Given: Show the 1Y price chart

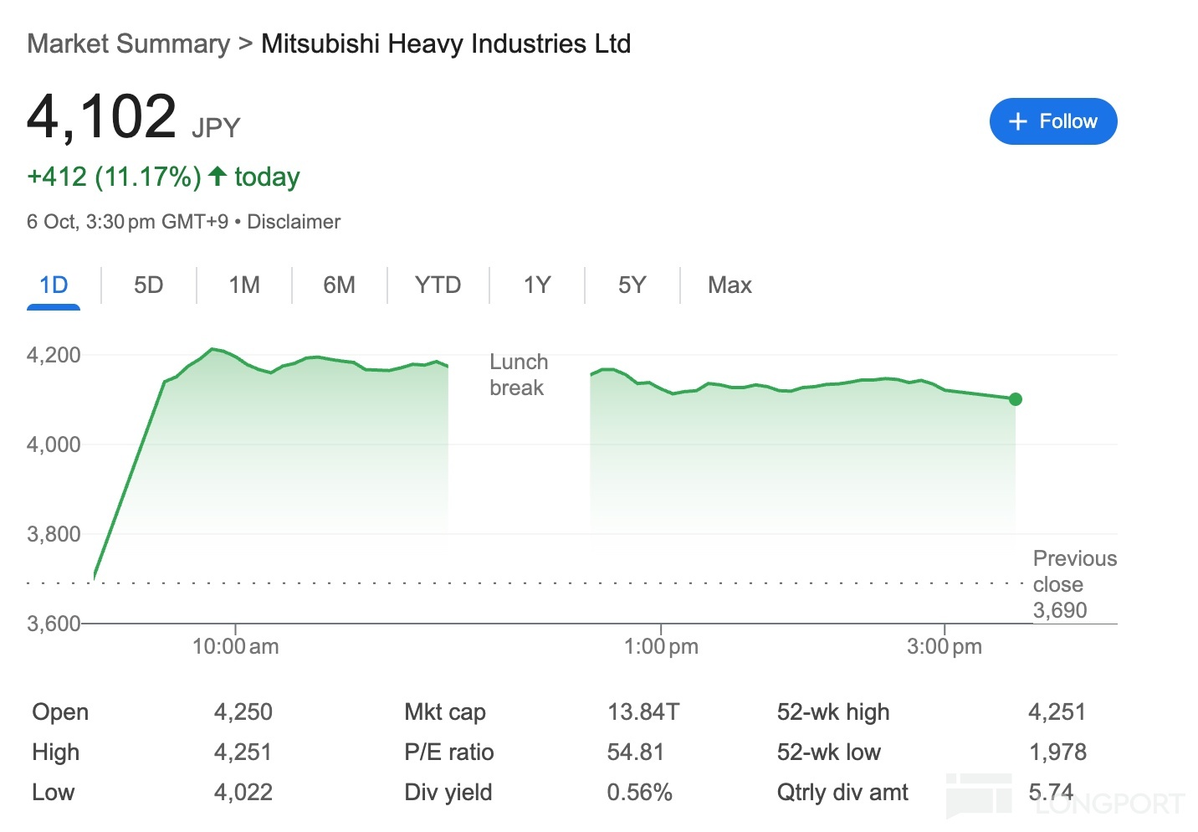Looking at the screenshot, I should [536, 285].
